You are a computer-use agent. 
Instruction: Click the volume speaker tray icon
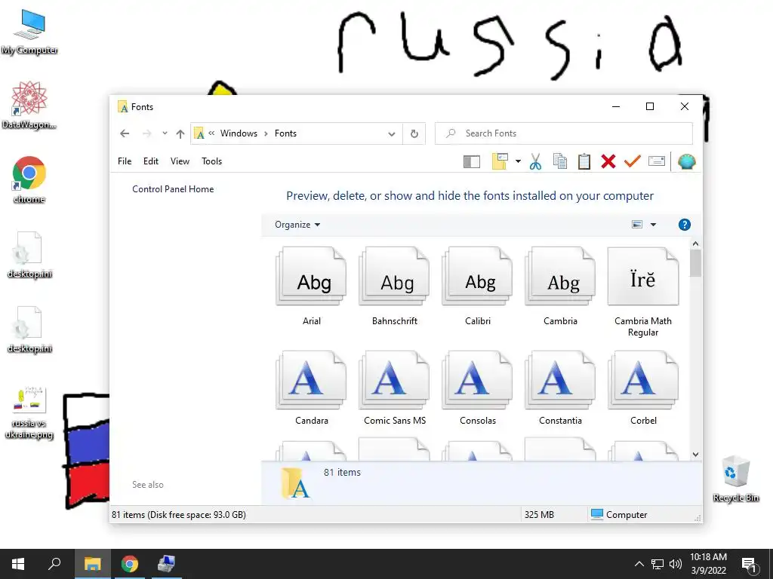676,564
